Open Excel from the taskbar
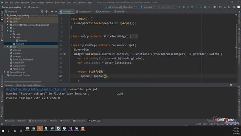Viewport: 241px width, 136px height. 52,128
